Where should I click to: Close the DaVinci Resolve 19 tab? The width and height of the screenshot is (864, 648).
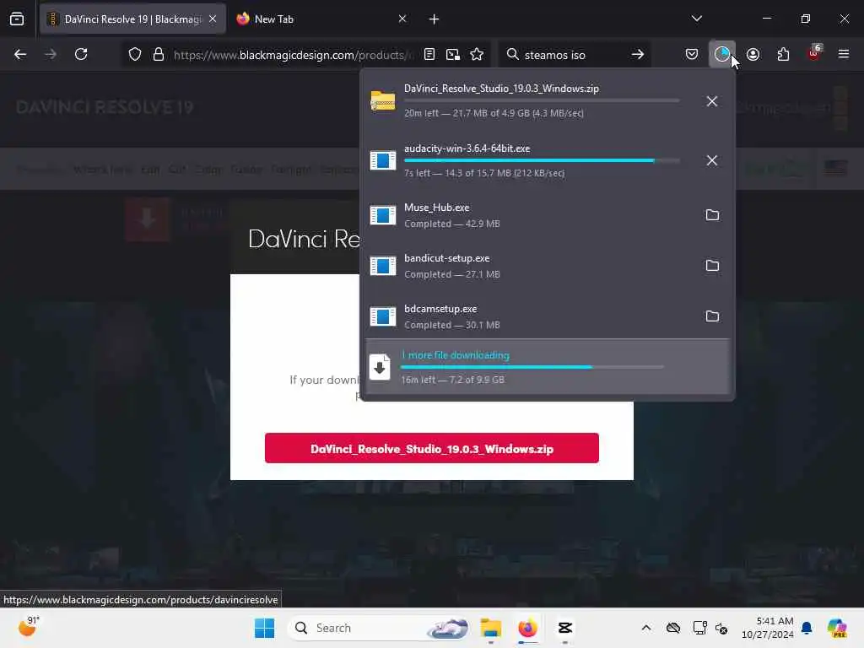213,19
